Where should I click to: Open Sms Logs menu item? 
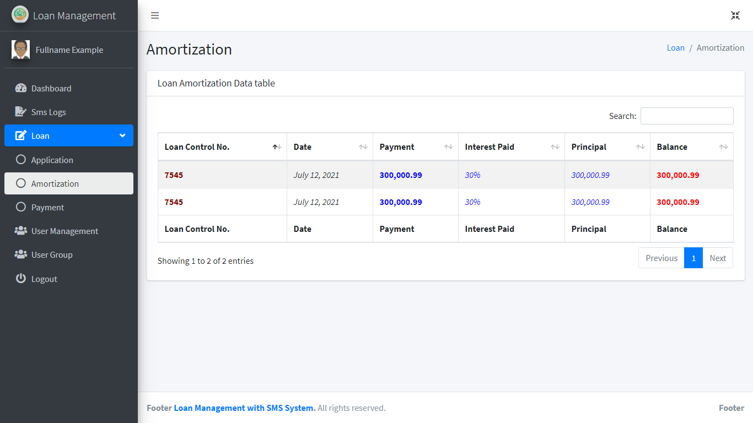pos(69,112)
